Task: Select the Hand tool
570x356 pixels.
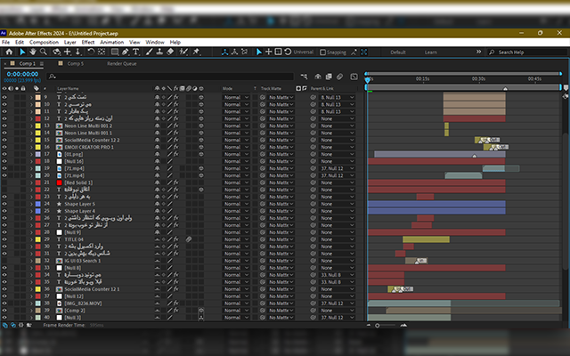Action: (x=33, y=52)
